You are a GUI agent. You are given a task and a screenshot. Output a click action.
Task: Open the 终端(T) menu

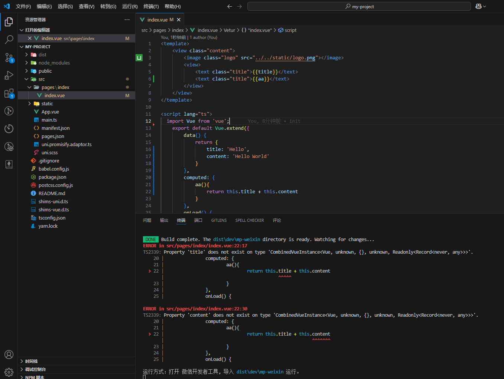coord(151,6)
